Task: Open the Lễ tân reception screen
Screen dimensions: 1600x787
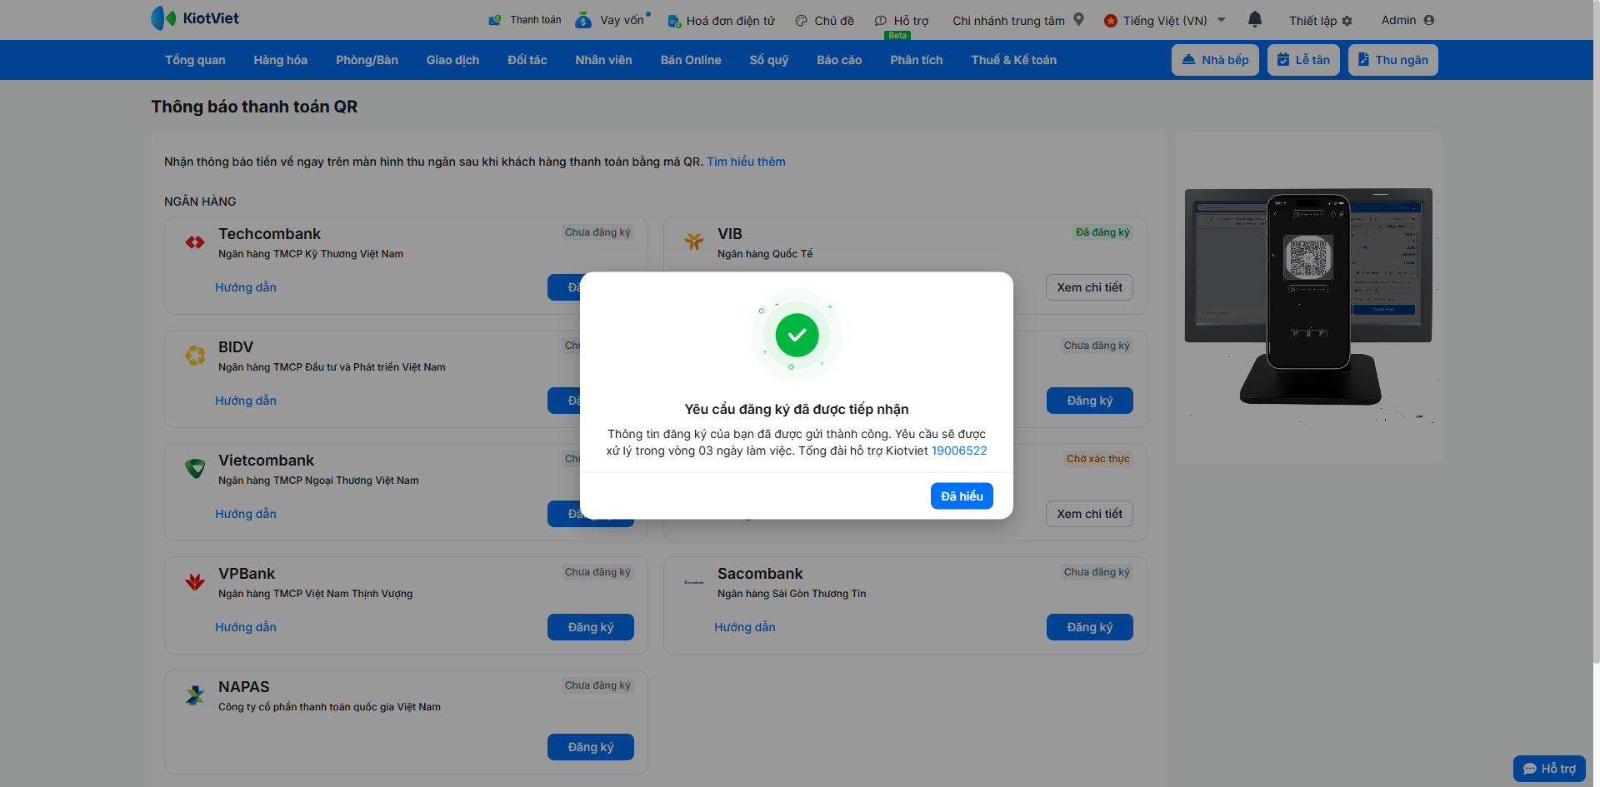Action: coord(1303,60)
